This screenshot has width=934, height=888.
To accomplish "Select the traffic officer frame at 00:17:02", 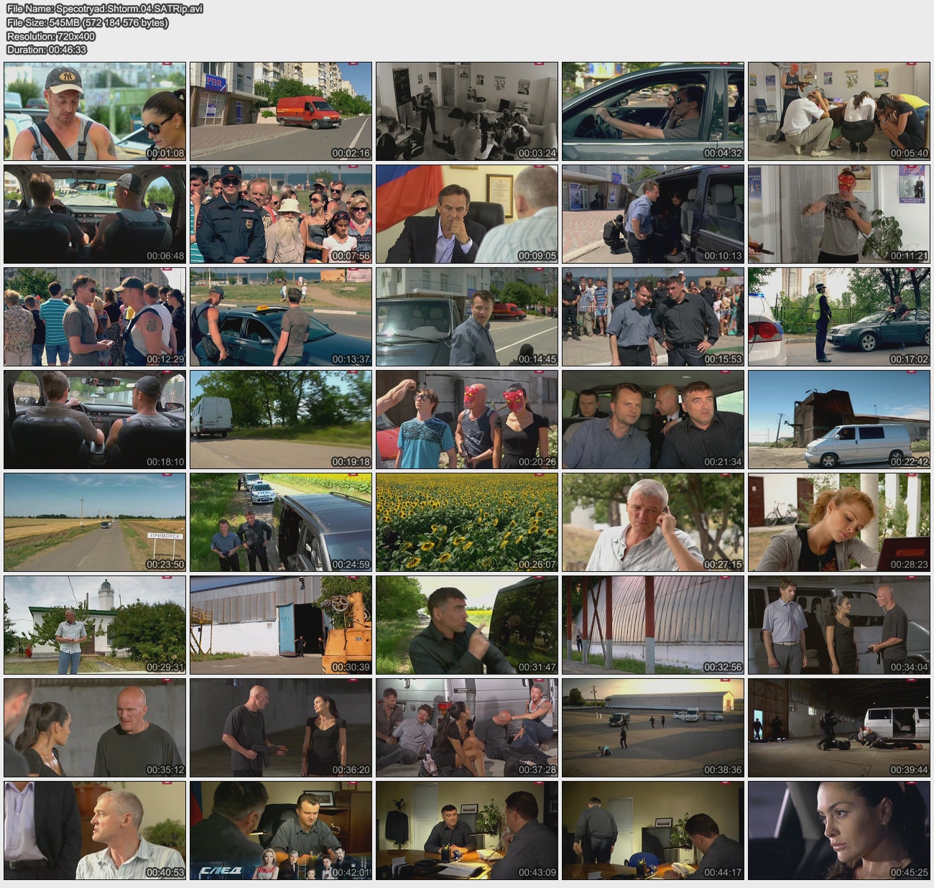I will (x=839, y=317).
